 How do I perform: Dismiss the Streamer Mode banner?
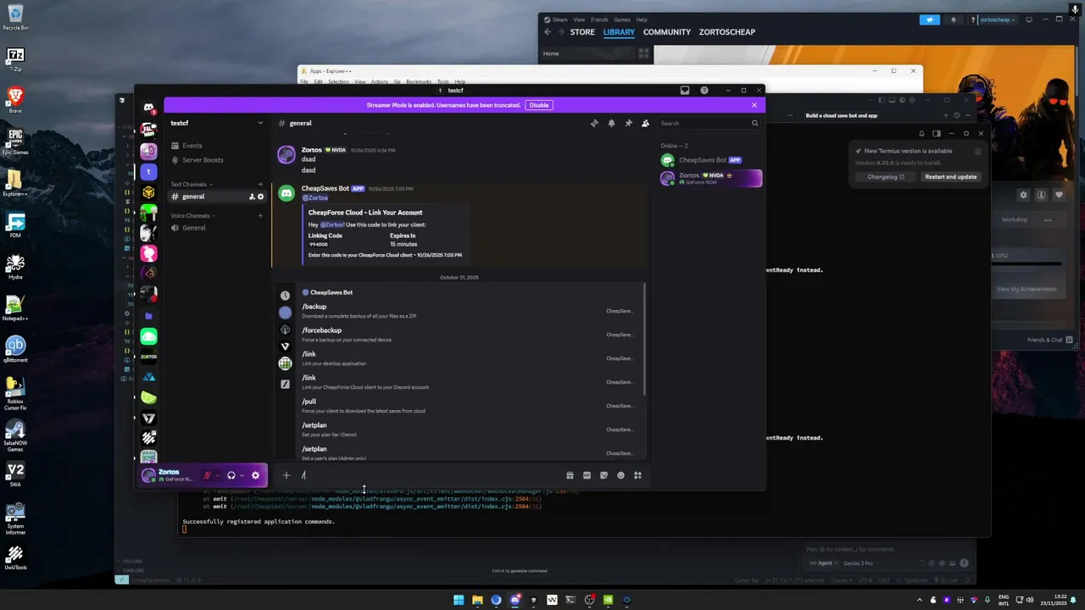[754, 105]
